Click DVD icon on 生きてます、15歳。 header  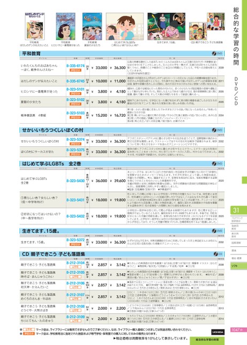[x=217, y=231]
